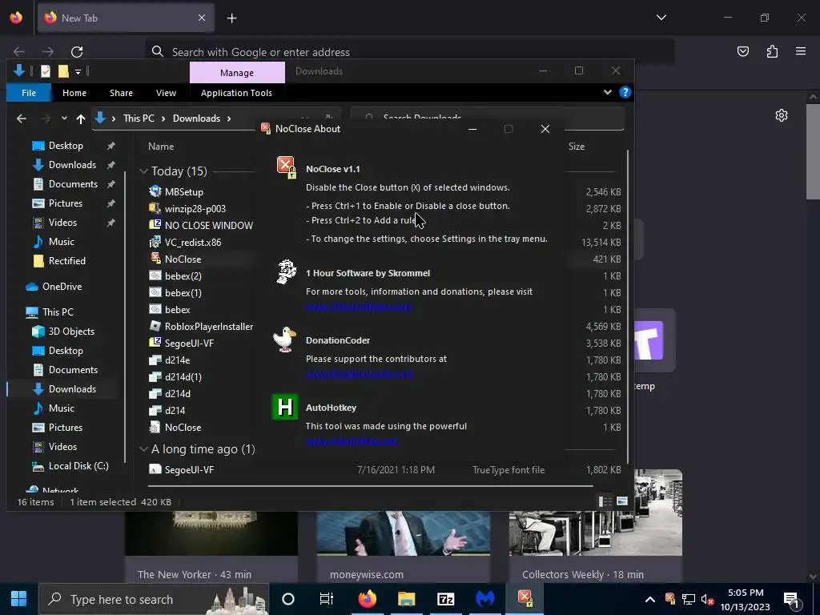
Task: Open The New Yorker article card
Action: pyautogui.click(x=211, y=548)
